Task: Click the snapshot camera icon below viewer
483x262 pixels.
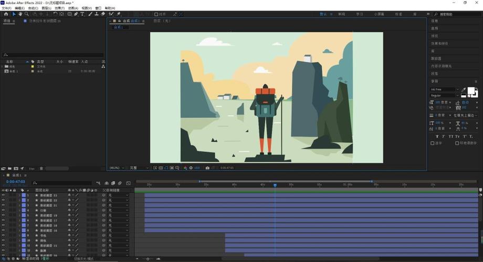Action: click(x=207, y=168)
